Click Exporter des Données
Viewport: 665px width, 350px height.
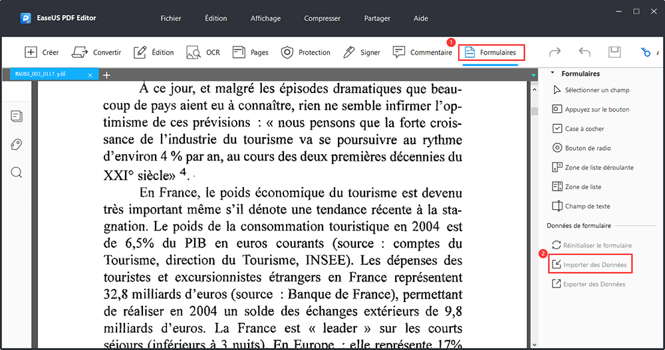tap(589, 284)
